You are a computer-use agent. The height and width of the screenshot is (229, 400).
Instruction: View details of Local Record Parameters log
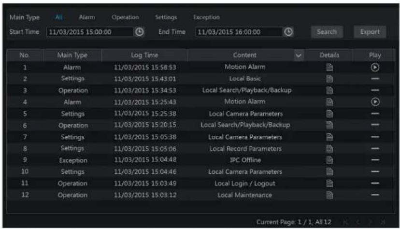tap(329, 149)
